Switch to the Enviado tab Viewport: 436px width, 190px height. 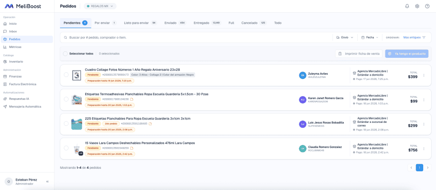point(175,23)
